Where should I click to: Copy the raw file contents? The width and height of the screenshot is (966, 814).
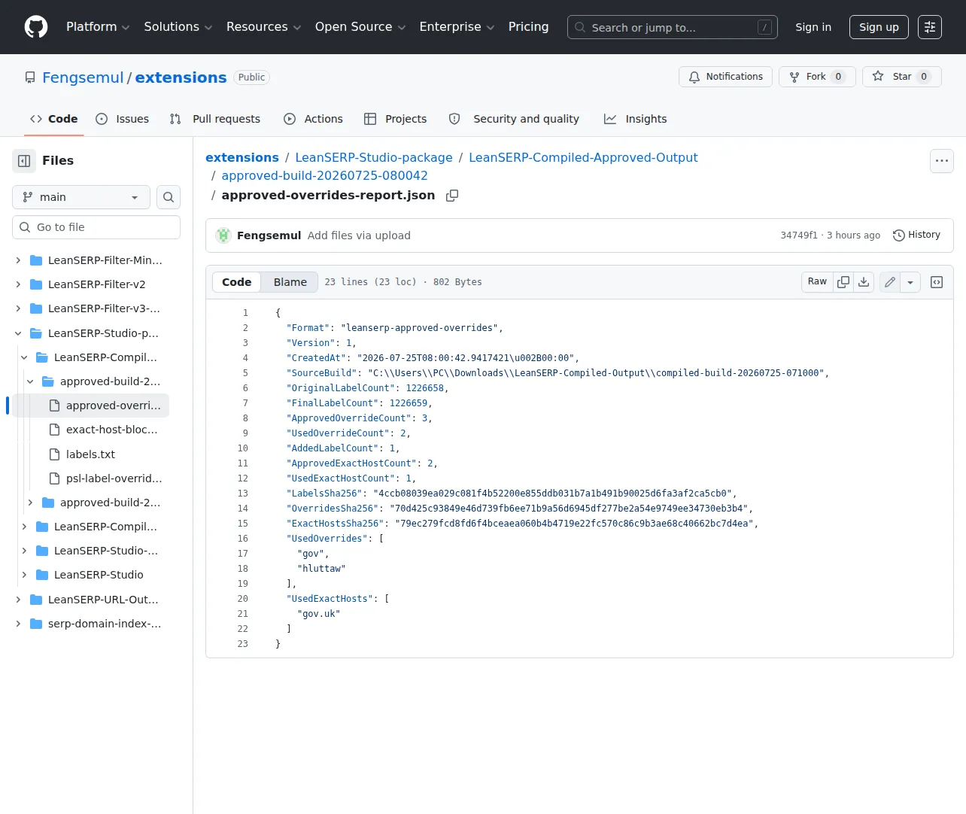(x=843, y=282)
